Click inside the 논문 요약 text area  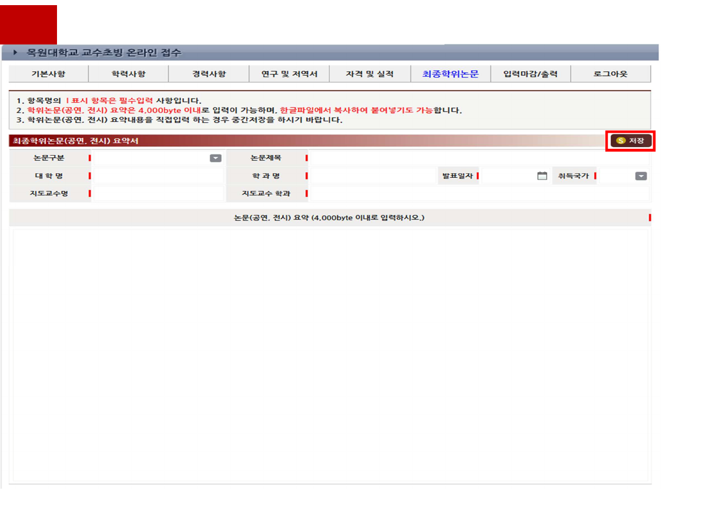[331, 353]
